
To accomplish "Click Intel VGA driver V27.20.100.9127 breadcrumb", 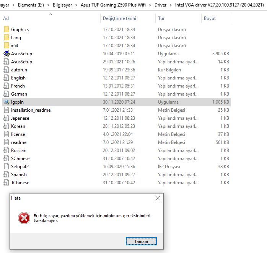I will coord(219,5).
